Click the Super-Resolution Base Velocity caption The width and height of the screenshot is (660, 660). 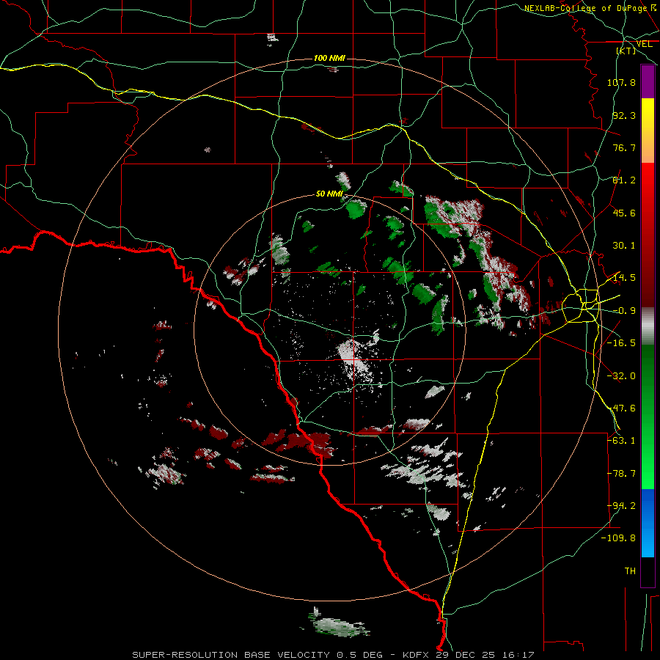[333, 655]
